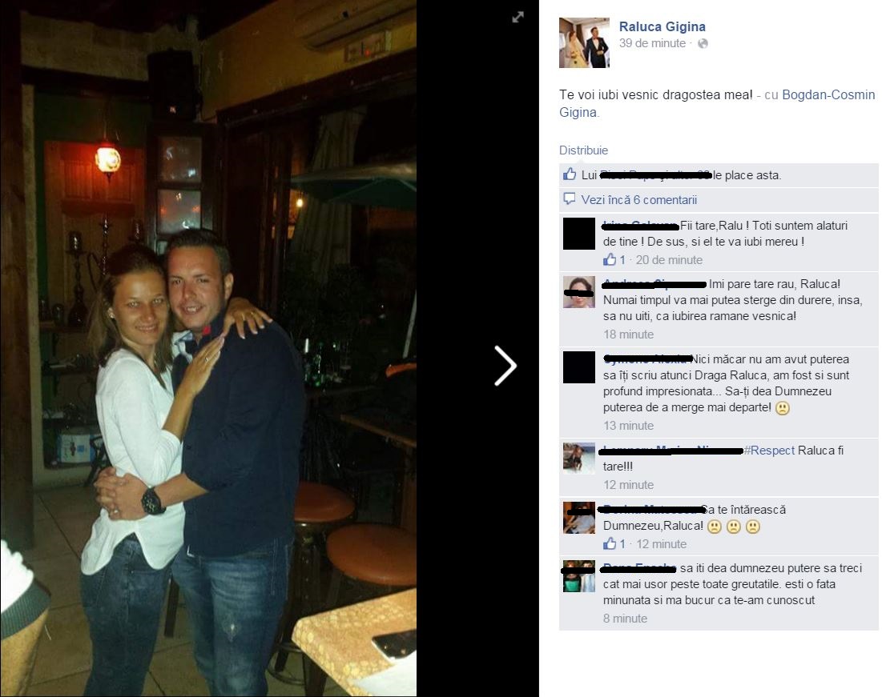
Task: Click the like thumb on the 'Sa te întărească' comment
Action: coord(610,543)
